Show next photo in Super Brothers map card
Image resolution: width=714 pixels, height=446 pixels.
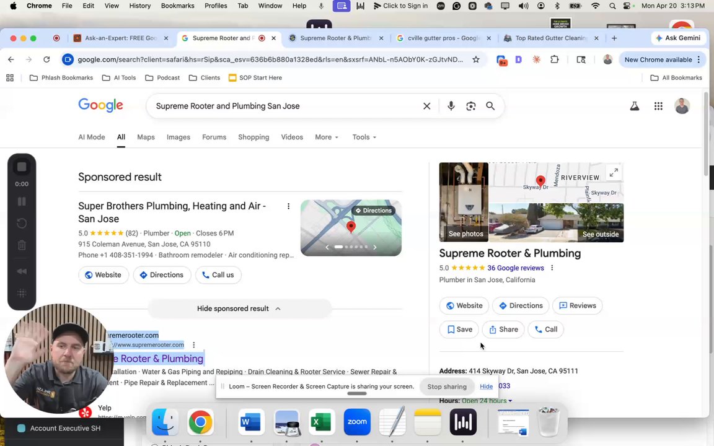[x=375, y=247]
